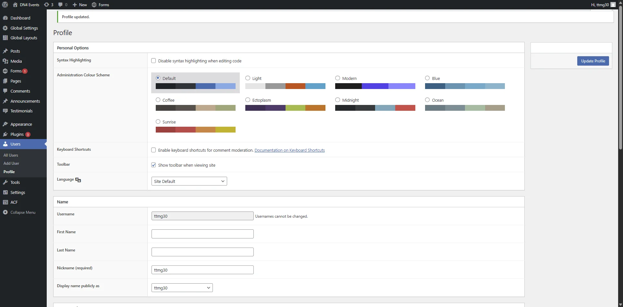Open Global Layouts settings
This screenshot has width=623, height=307.
tap(24, 38)
